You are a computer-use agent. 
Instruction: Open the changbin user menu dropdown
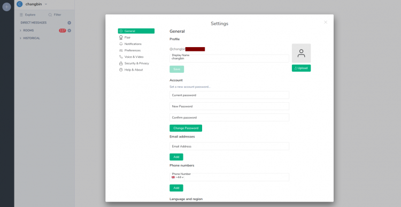46,4
